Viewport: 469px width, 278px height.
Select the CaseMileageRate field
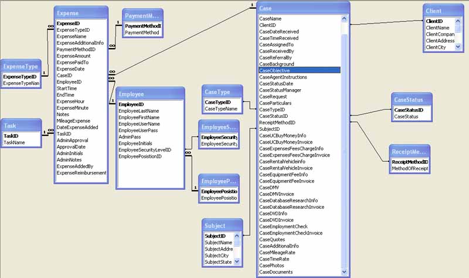click(x=277, y=253)
